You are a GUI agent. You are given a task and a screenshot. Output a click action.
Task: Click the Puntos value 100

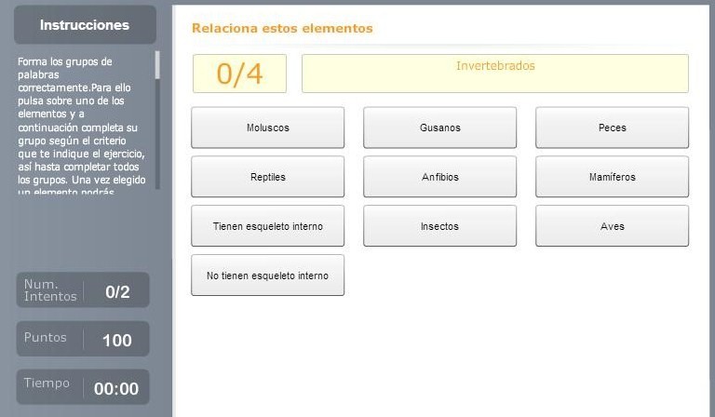click(116, 340)
